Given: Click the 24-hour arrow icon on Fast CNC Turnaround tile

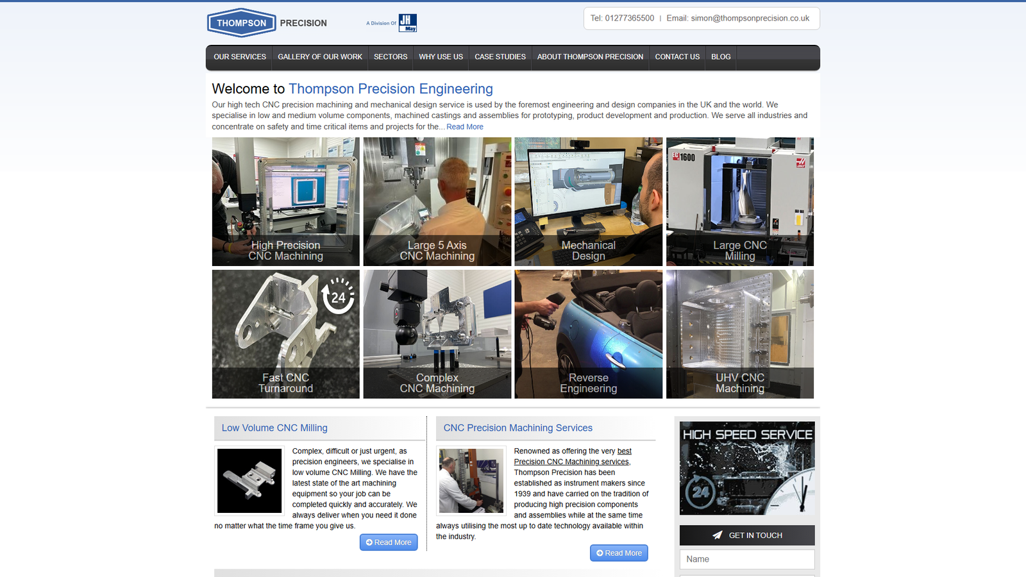Looking at the screenshot, I should tap(339, 297).
